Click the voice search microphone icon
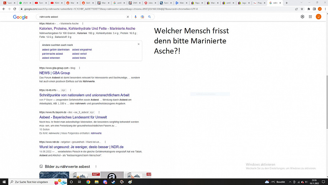 pyautogui.click(x=135, y=17)
